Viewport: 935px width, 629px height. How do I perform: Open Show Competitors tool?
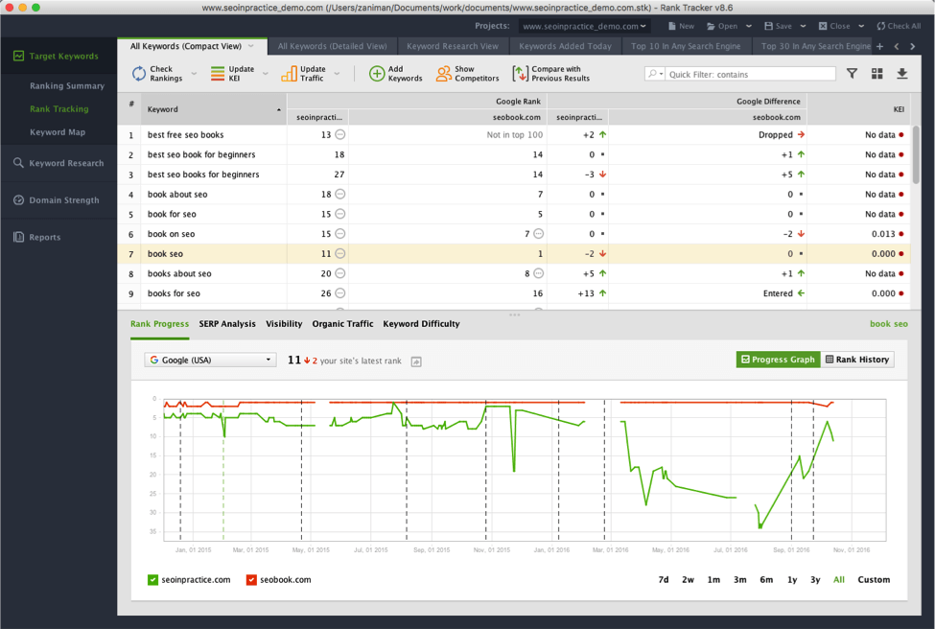(443, 74)
